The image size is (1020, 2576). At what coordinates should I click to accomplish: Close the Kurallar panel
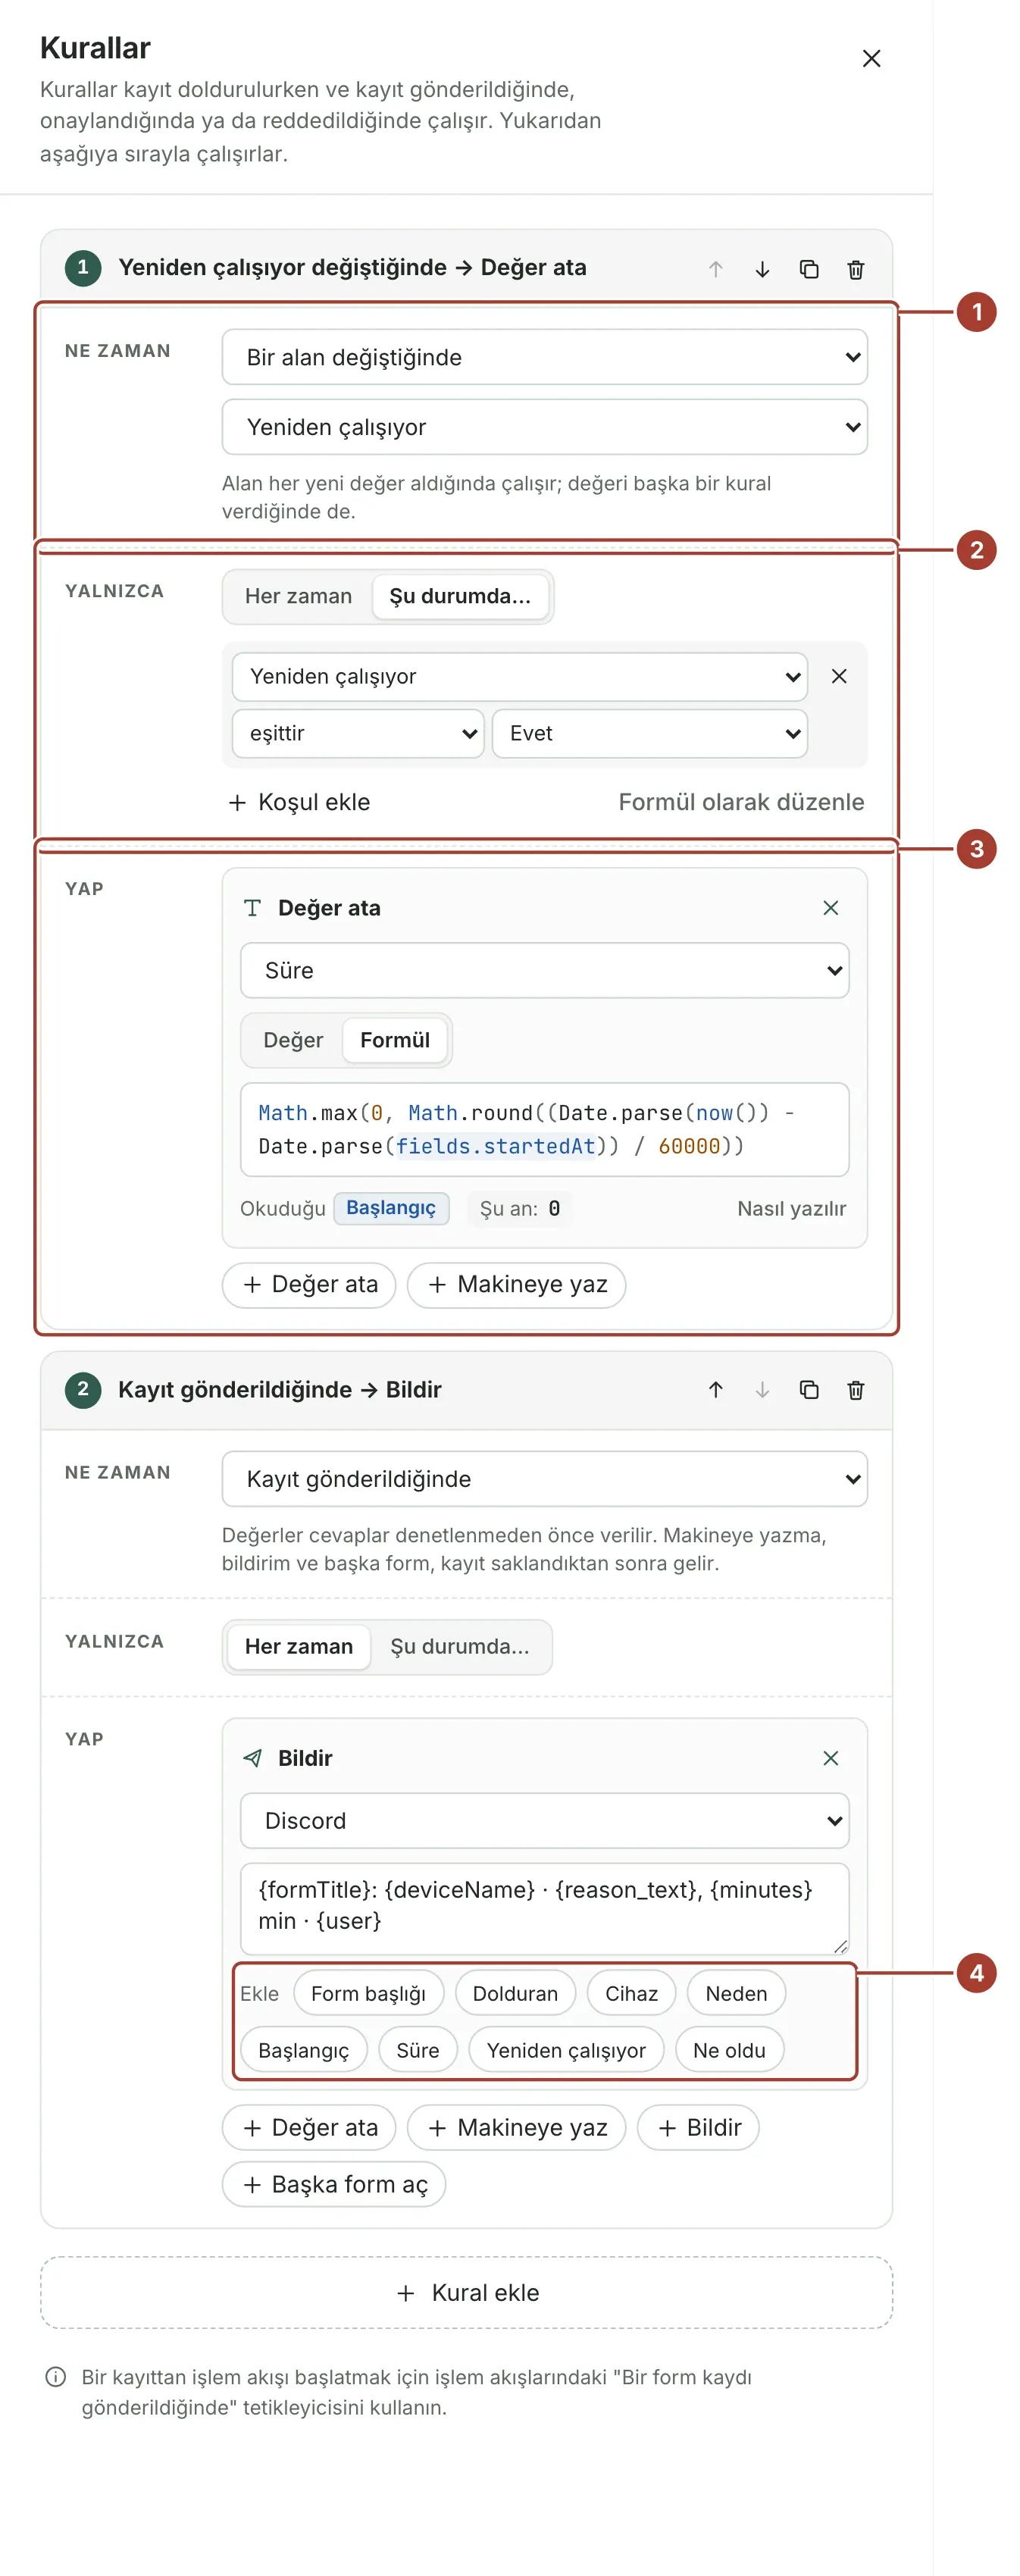871,59
